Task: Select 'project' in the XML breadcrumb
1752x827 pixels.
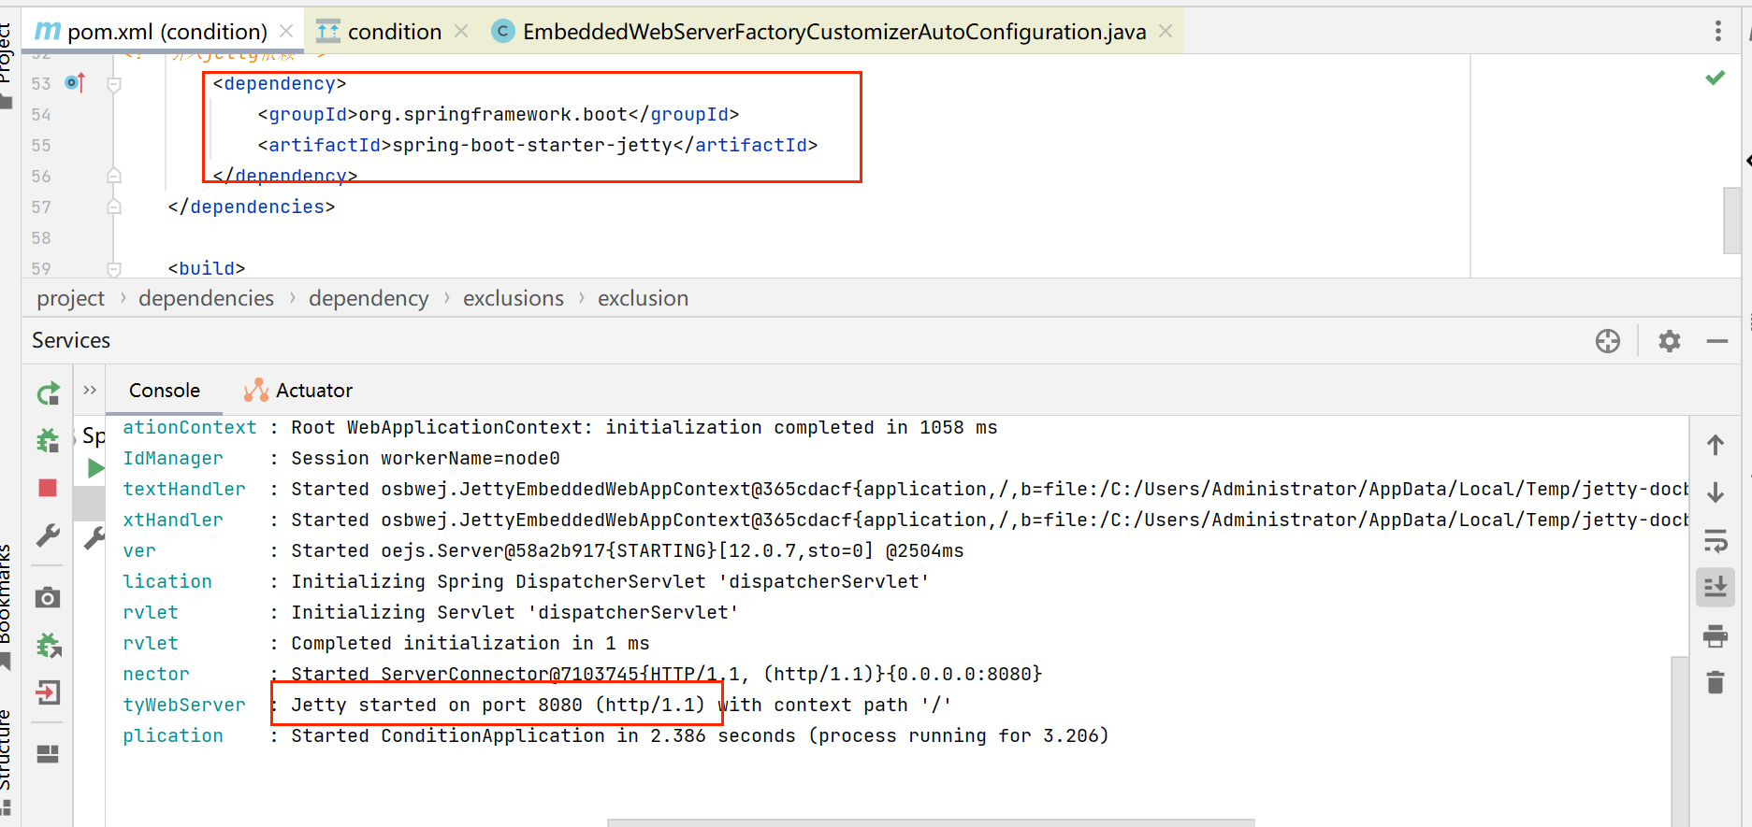Action: (71, 298)
